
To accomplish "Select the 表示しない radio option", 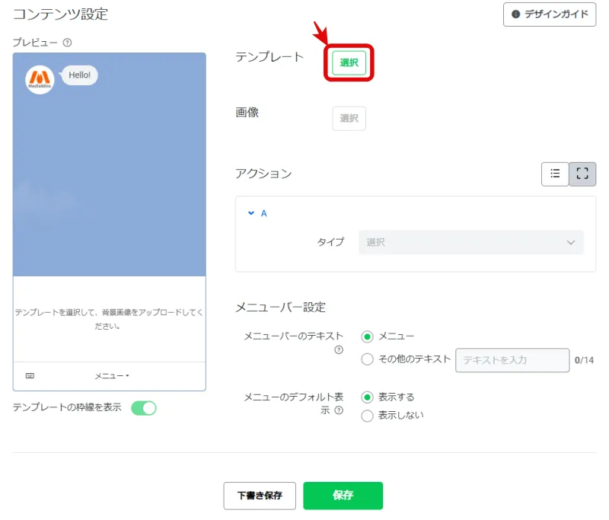I will click(x=367, y=416).
